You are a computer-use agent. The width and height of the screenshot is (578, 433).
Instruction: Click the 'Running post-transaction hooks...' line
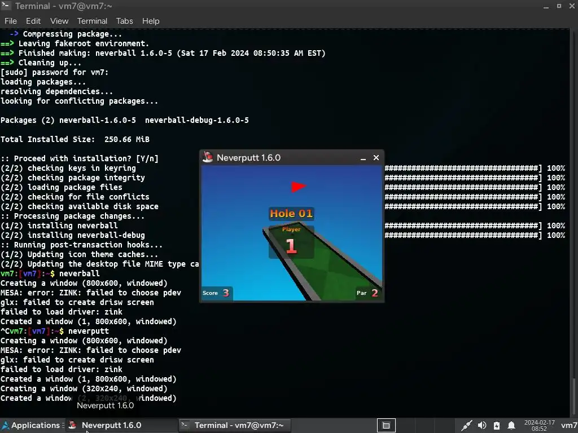click(x=81, y=245)
